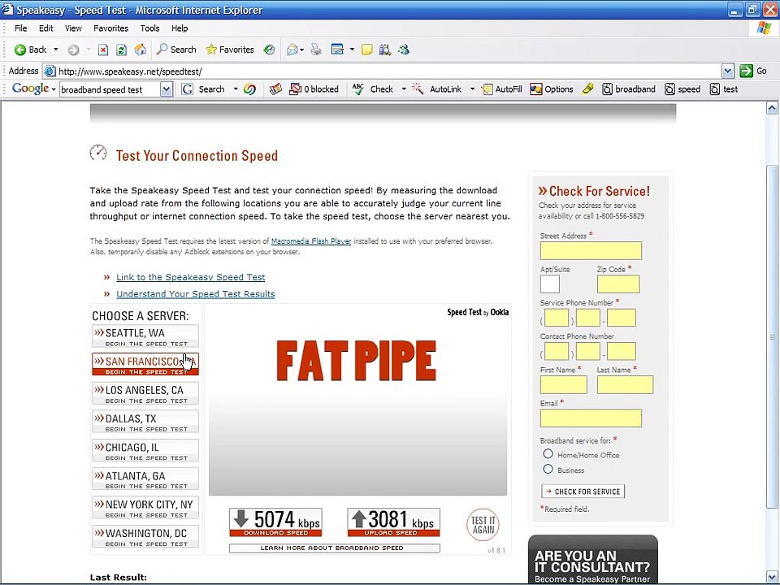
Task: Stop page loading with red X icon
Action: 103,50
